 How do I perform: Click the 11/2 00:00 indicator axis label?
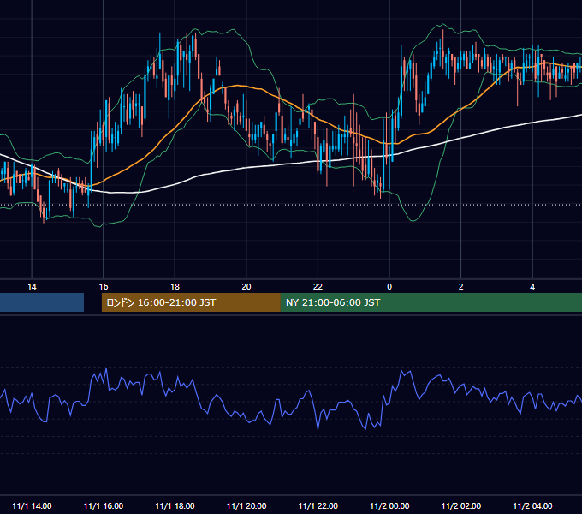[x=389, y=505]
